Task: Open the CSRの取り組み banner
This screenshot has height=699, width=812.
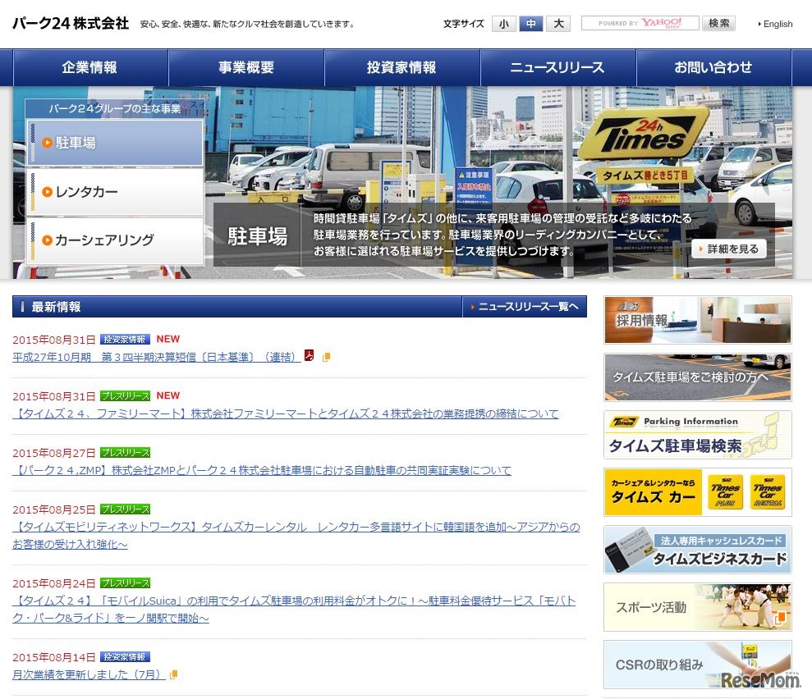Action: coord(696,665)
